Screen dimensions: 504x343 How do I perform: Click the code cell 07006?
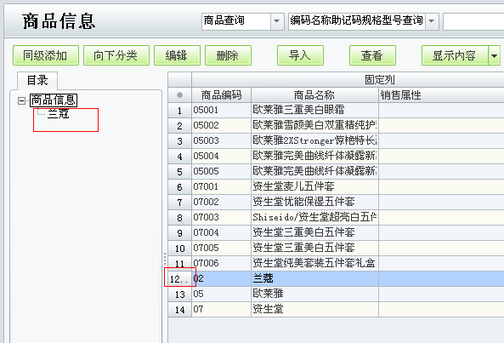pyautogui.click(x=221, y=263)
